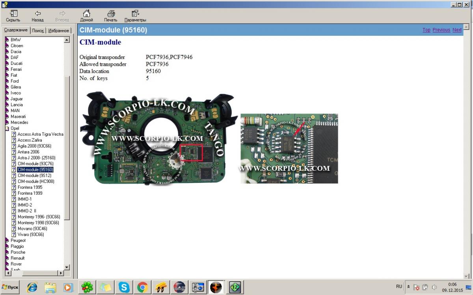473x295 pixels.
Task: Select Jaguar in the contents tree
Action: pos(17,99)
